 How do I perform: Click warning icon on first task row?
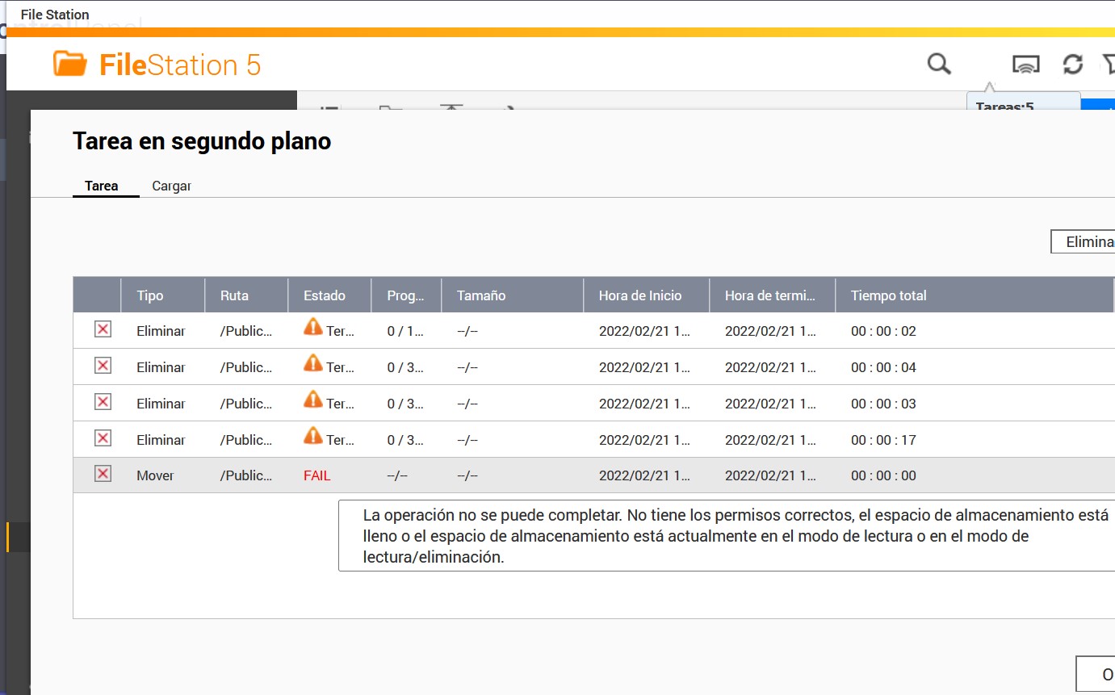(312, 328)
